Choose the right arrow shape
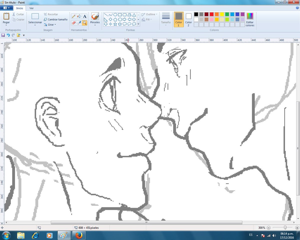 [x=125, y=19]
